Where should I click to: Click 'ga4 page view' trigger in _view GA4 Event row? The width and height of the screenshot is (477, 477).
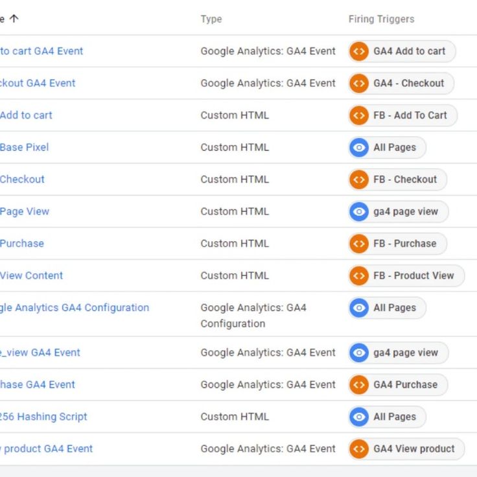399,353
